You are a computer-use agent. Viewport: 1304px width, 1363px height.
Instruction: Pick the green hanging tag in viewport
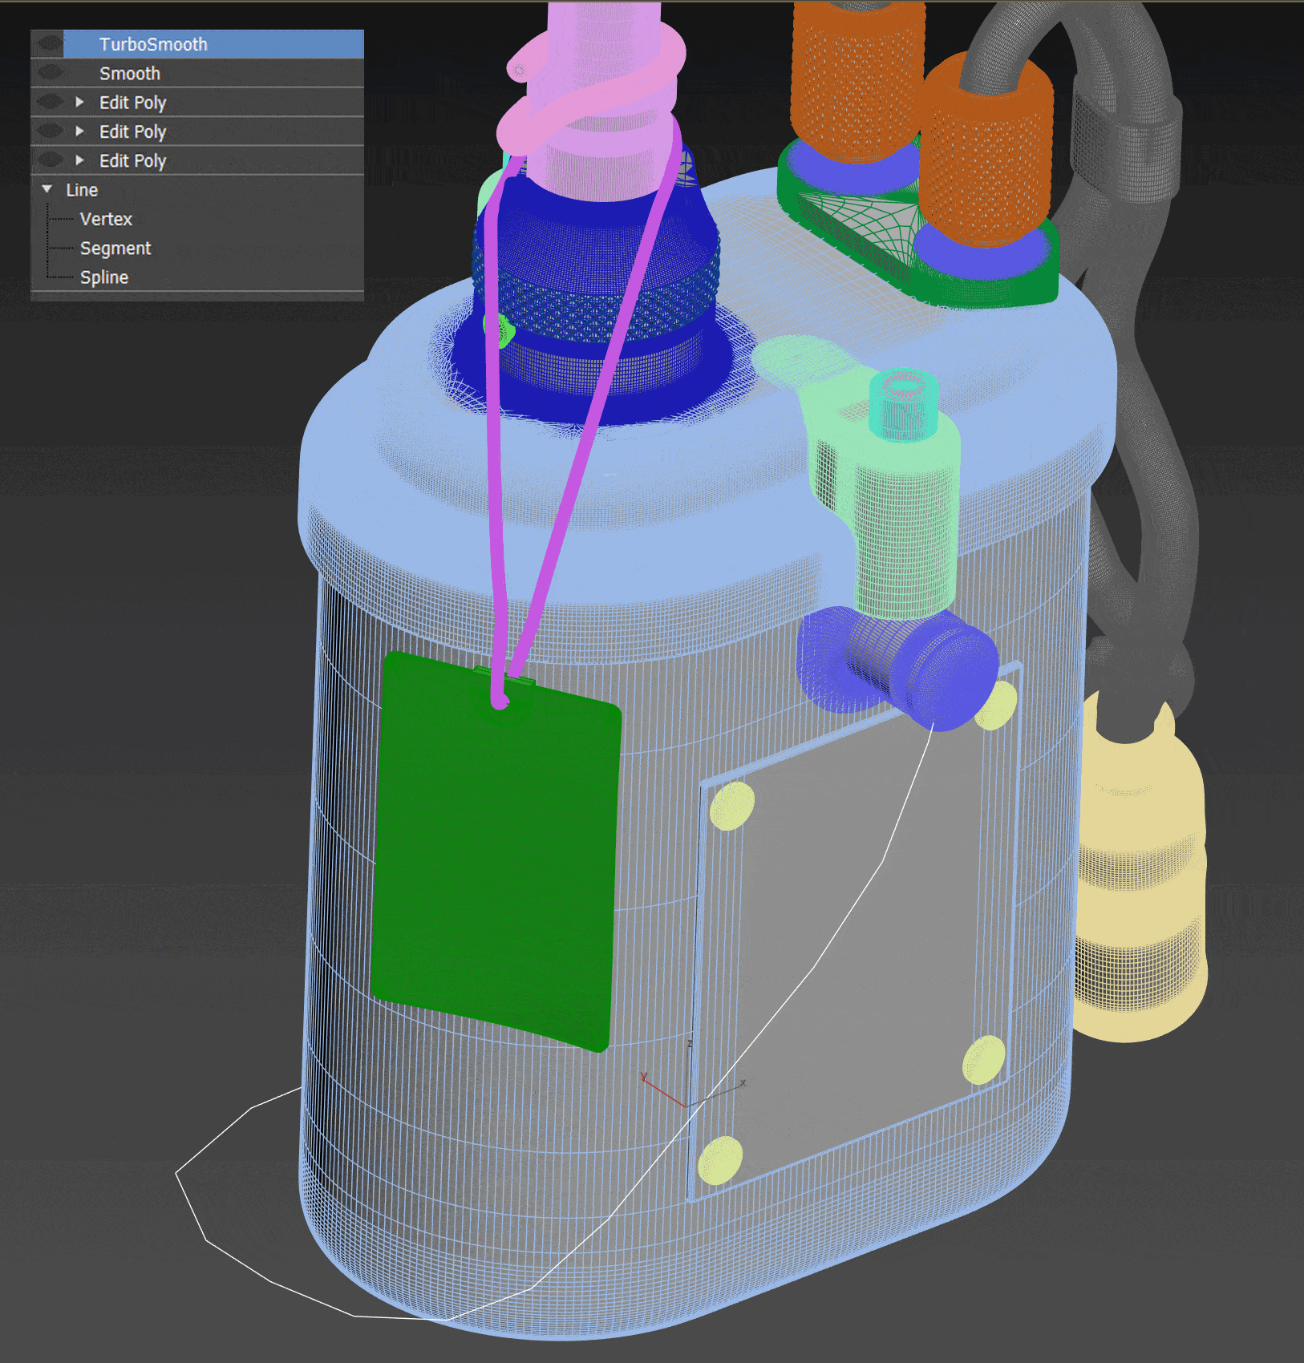pos(496,851)
